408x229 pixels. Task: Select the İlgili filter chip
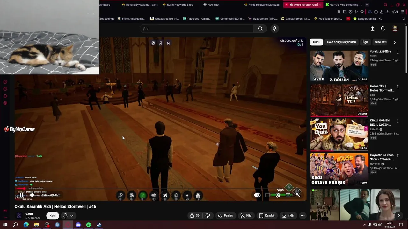(365, 42)
